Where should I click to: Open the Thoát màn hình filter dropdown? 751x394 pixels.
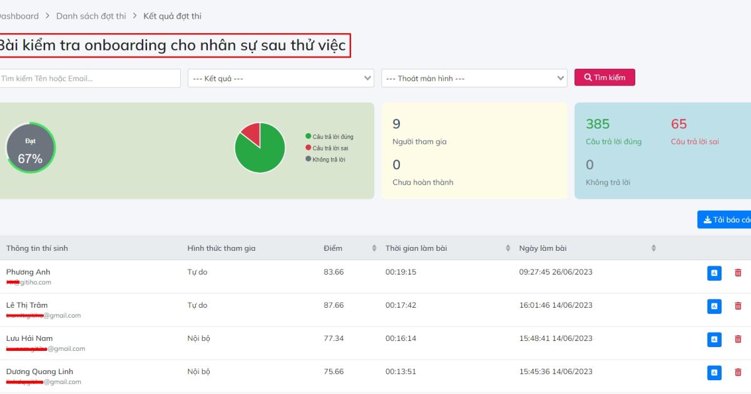pyautogui.click(x=474, y=78)
